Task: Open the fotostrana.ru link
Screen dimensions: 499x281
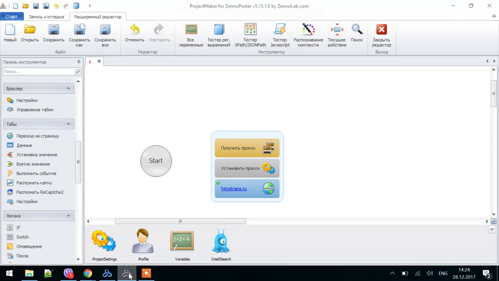Action: pyautogui.click(x=234, y=189)
